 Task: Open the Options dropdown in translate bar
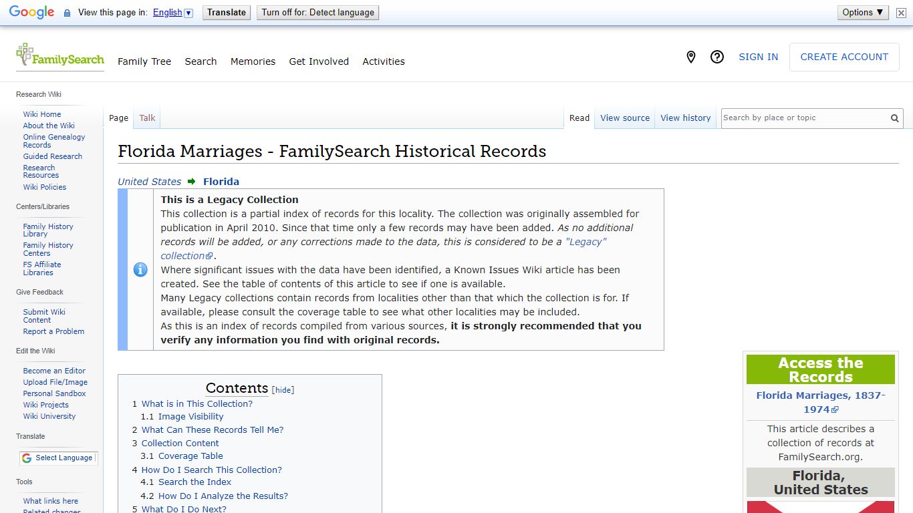click(x=863, y=12)
